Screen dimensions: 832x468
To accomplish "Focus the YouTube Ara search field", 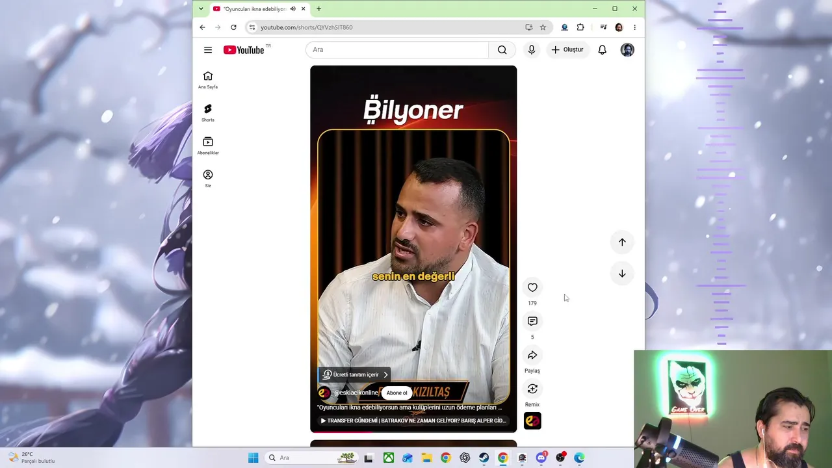I will point(397,50).
